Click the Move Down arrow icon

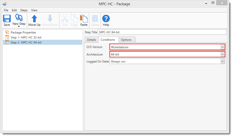pyautogui.click(x=50, y=18)
